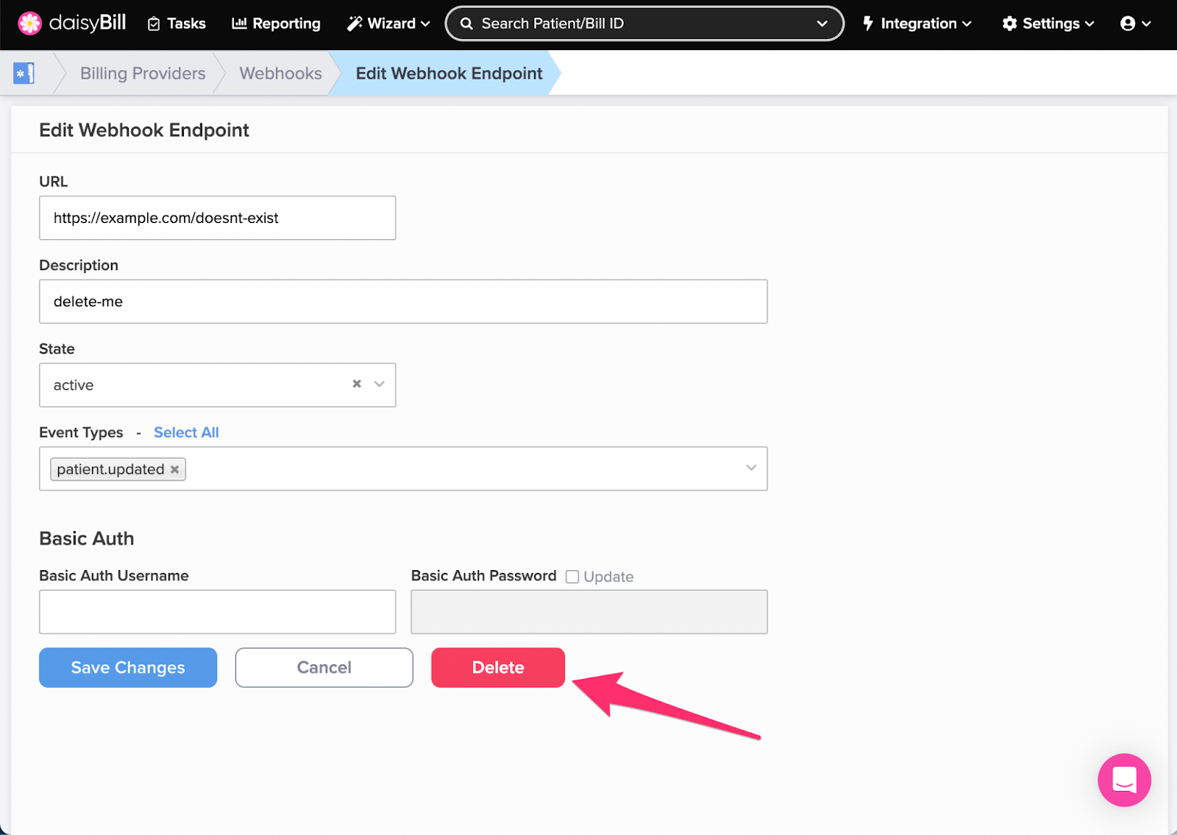Open the user account menu
Screen dimensions: 1177x835
[x=1135, y=24]
